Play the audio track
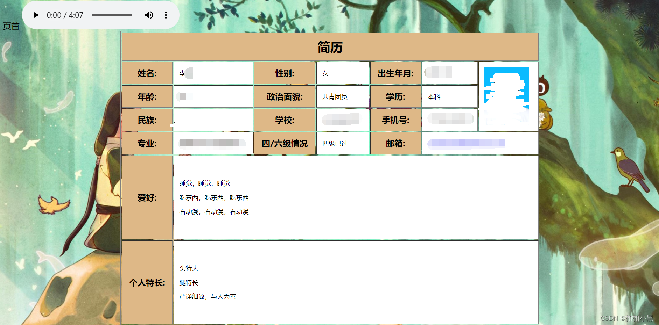Viewport: 659px width, 325px height. pos(36,15)
